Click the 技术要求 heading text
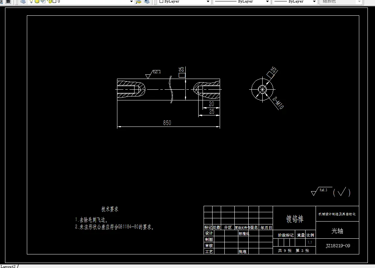 click(110, 209)
